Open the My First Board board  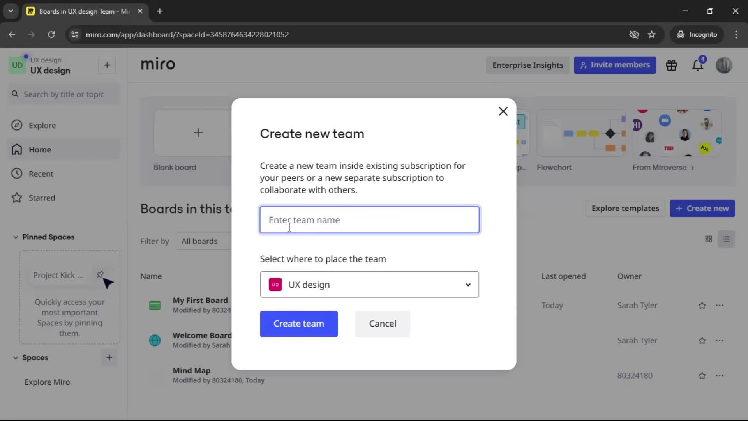(200, 301)
